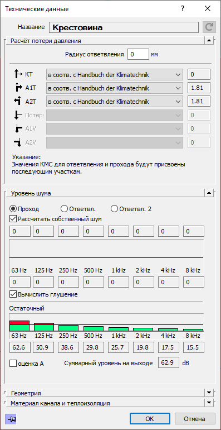Click the help question mark in title bar
221x430 pixels.
[x=183, y=9]
